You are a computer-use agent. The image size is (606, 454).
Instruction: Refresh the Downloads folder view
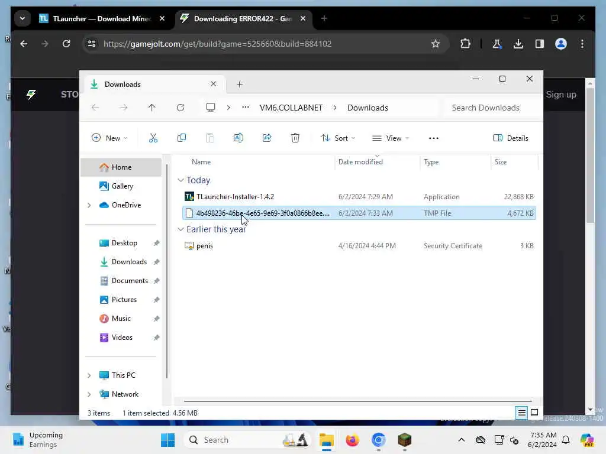pos(180,108)
